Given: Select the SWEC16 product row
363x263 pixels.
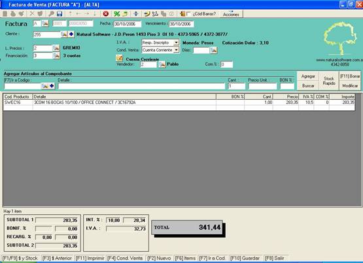Looking at the screenshot, I should (x=179, y=102).
